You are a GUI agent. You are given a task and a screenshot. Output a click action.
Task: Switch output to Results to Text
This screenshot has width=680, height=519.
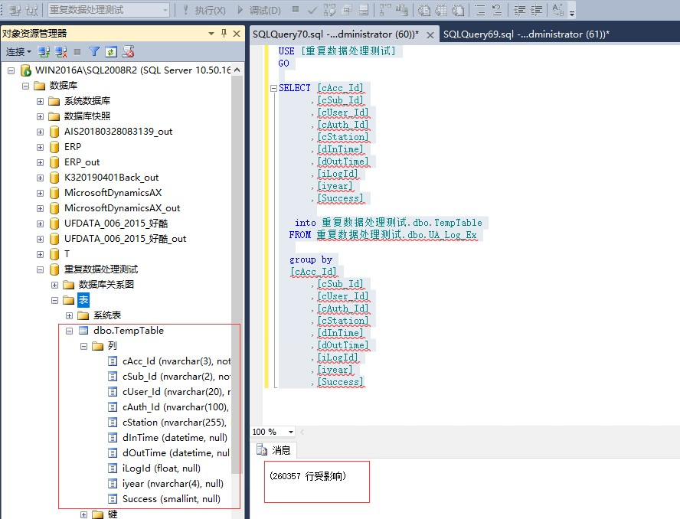tap(424, 9)
